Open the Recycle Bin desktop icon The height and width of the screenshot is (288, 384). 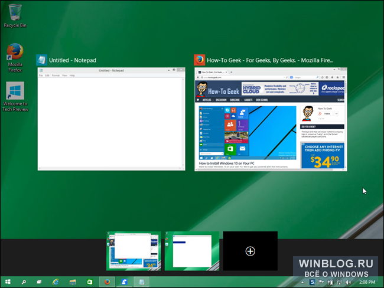pyautogui.click(x=15, y=15)
